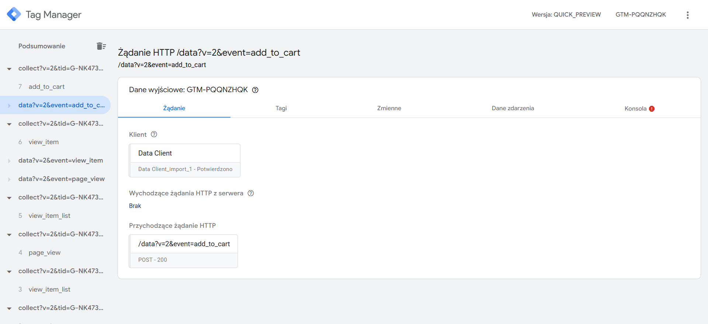This screenshot has width=708, height=324.
Task: Click the 'POST - 200' status text
Action: click(153, 260)
